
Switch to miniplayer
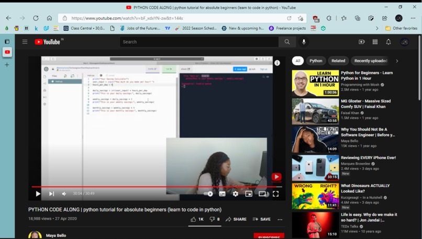(x=249, y=194)
